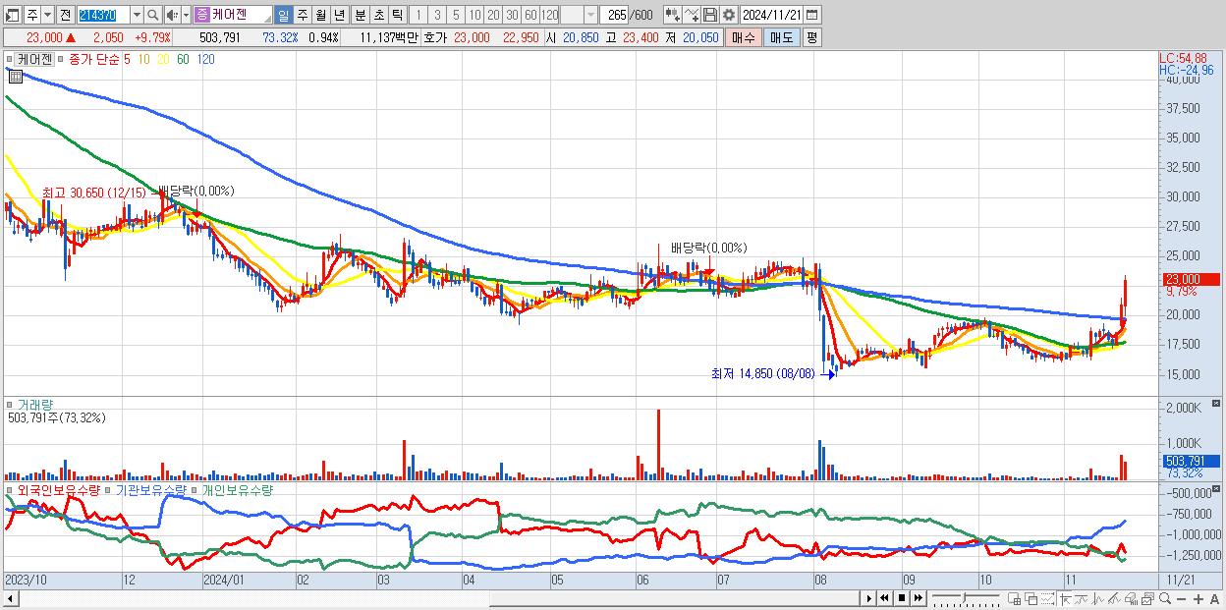The image size is (1226, 610).
Task: Select the 120 interval button
Action: (550, 15)
